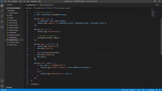This screenshot has width=162, height=91.
Task: Open the Run menu
Action: (28, 1)
